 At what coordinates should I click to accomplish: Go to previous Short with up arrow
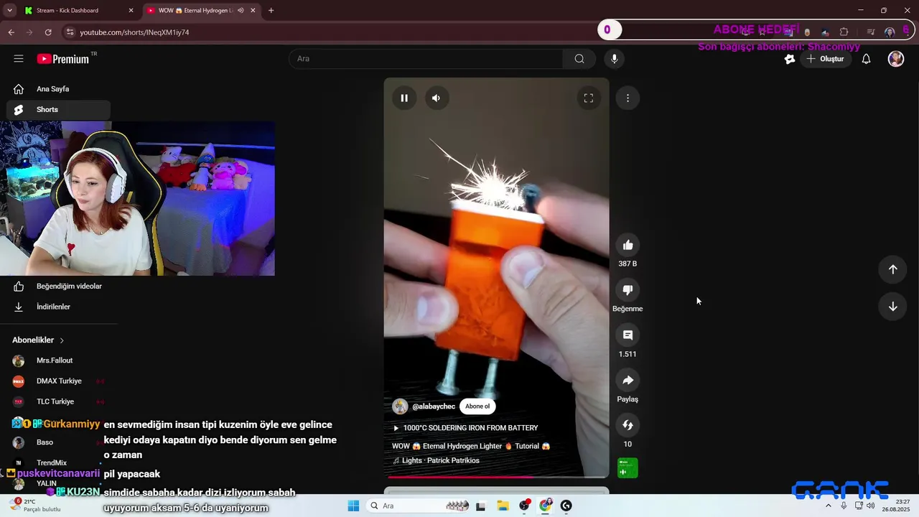click(892, 269)
